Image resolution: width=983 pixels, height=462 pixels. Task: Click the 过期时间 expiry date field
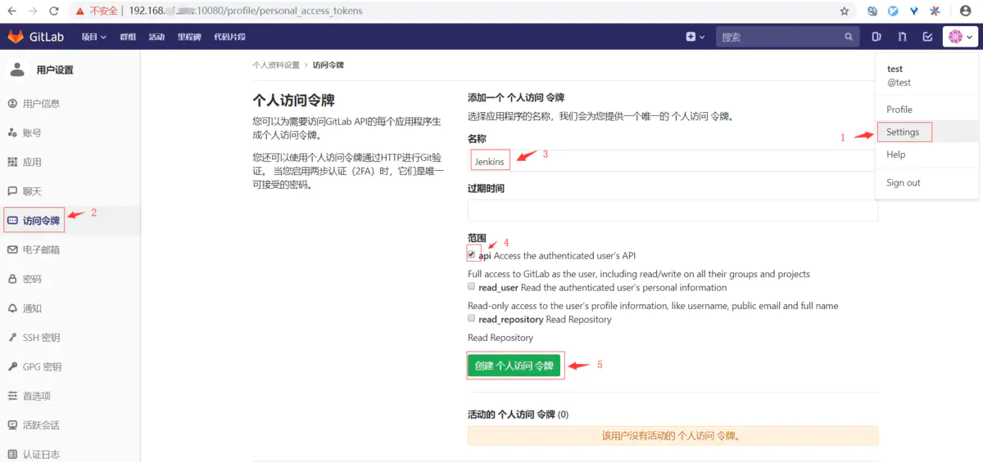coord(673,211)
